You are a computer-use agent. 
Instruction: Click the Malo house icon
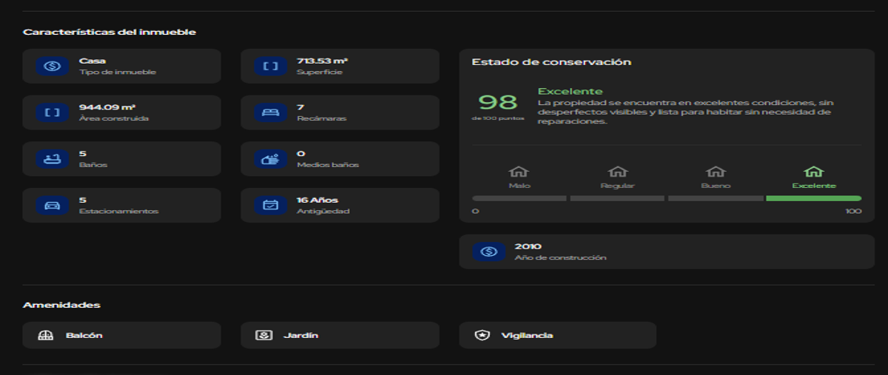pos(519,172)
